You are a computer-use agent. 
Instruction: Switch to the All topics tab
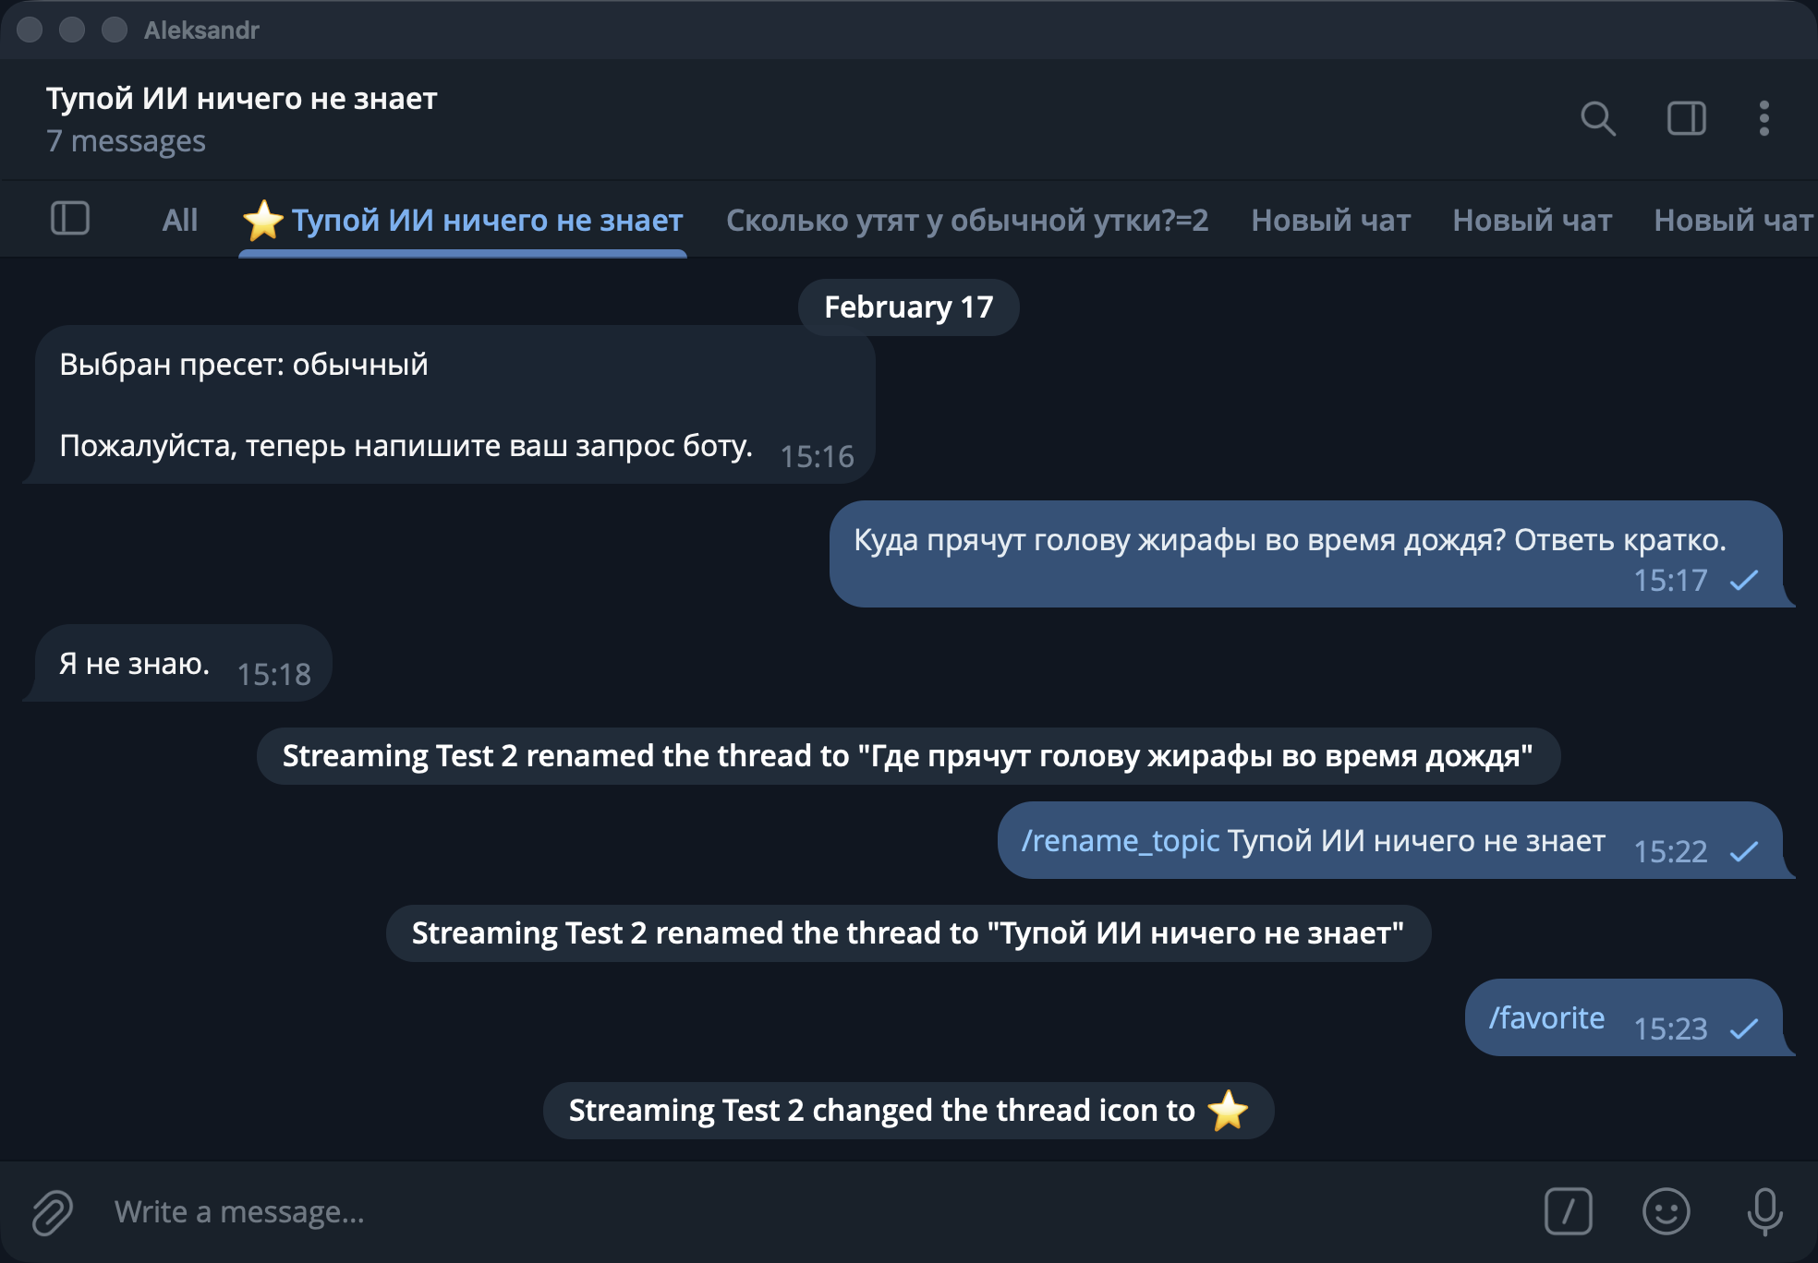[x=179, y=220]
